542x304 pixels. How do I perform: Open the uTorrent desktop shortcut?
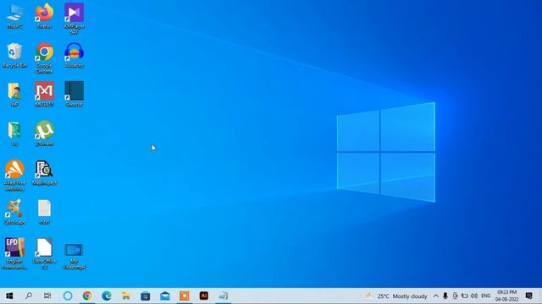pyautogui.click(x=44, y=133)
